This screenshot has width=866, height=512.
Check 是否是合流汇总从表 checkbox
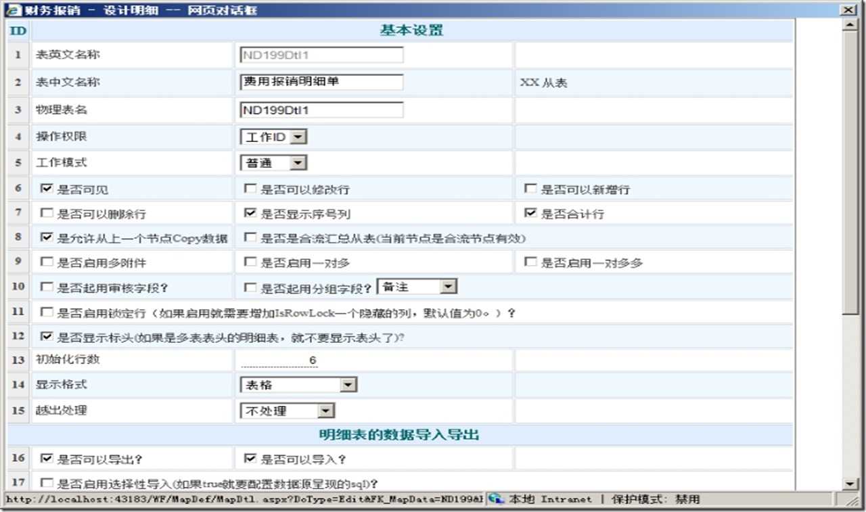point(250,237)
